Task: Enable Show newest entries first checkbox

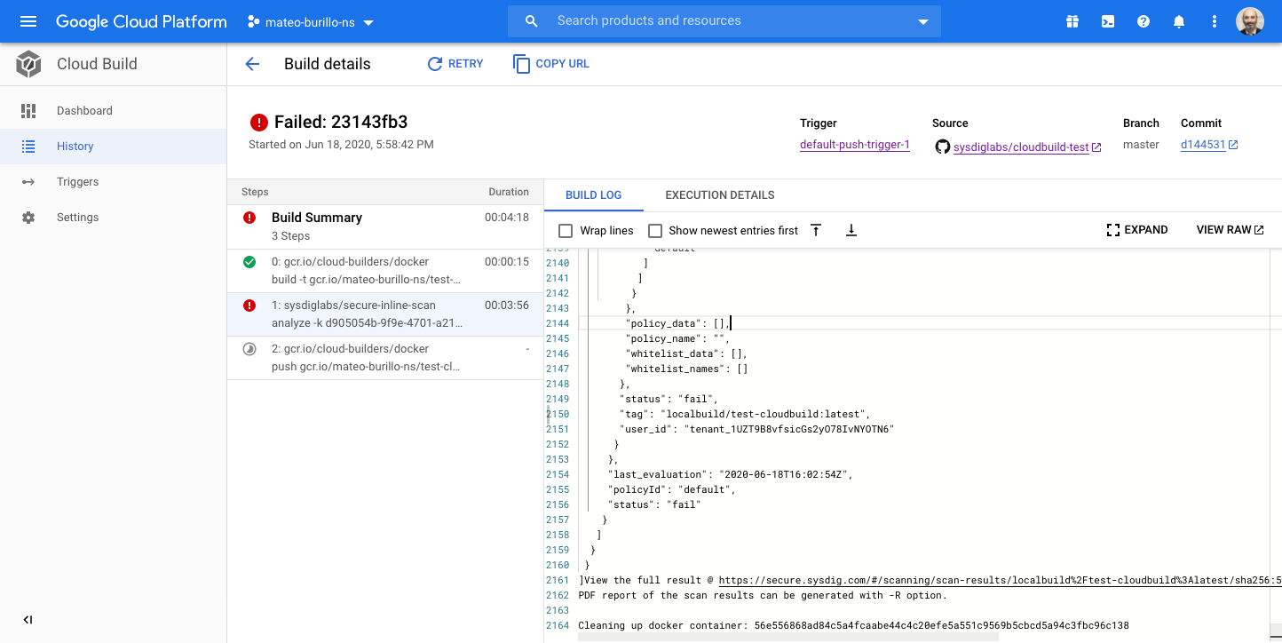Action: tap(655, 231)
